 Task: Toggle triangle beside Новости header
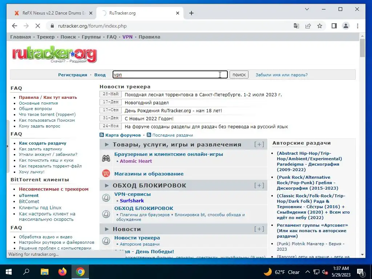[x=107, y=229]
